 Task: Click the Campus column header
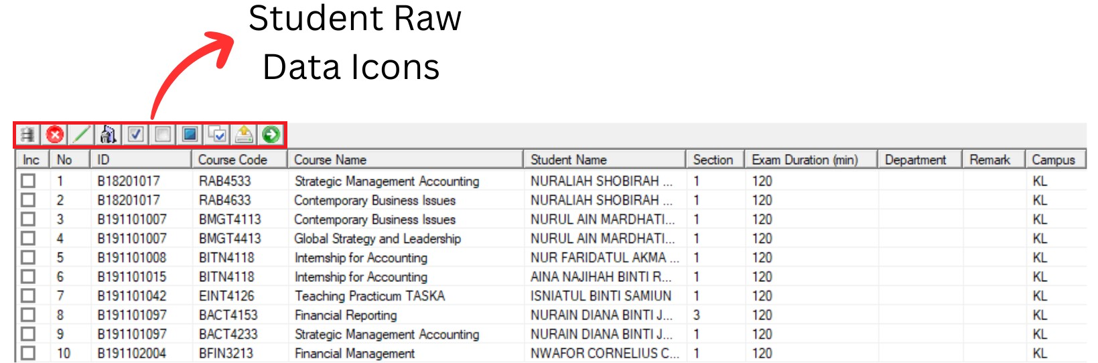coord(1054,159)
